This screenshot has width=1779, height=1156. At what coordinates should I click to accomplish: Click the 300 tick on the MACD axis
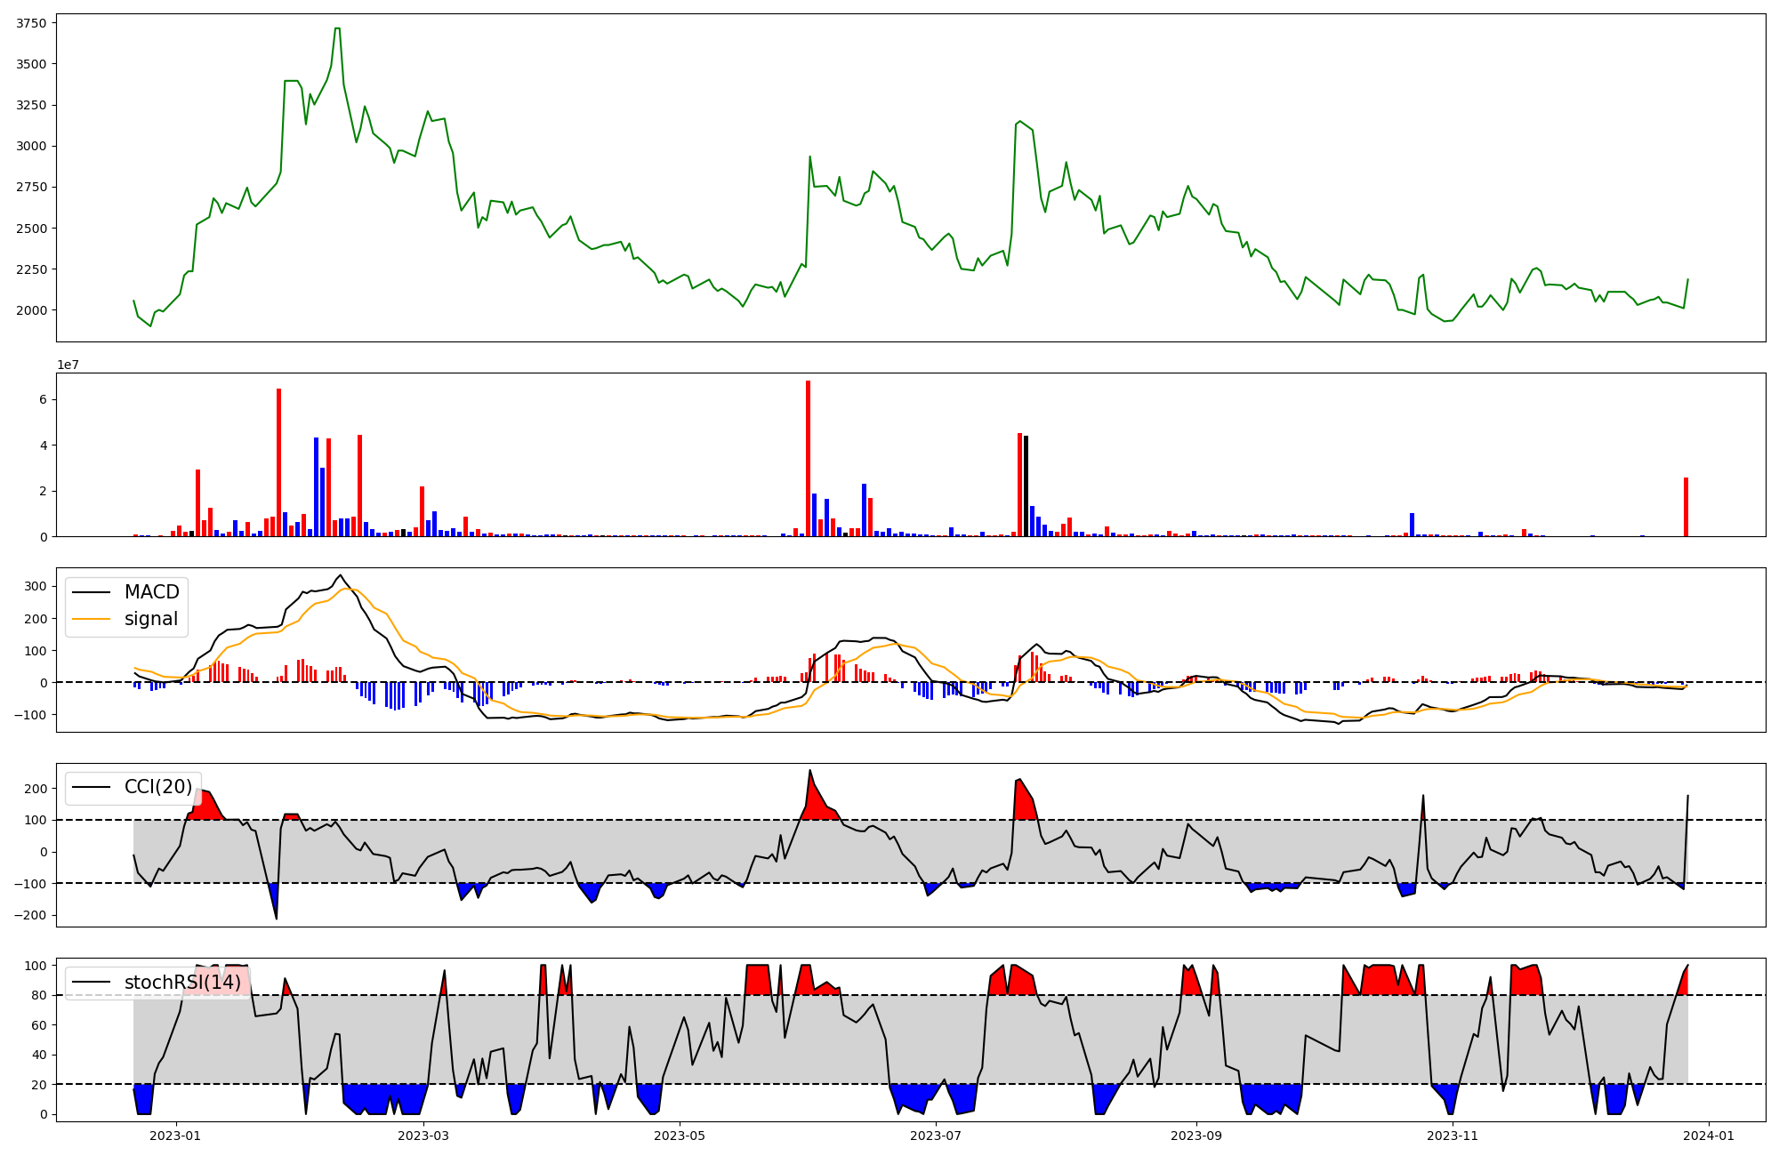(36, 586)
